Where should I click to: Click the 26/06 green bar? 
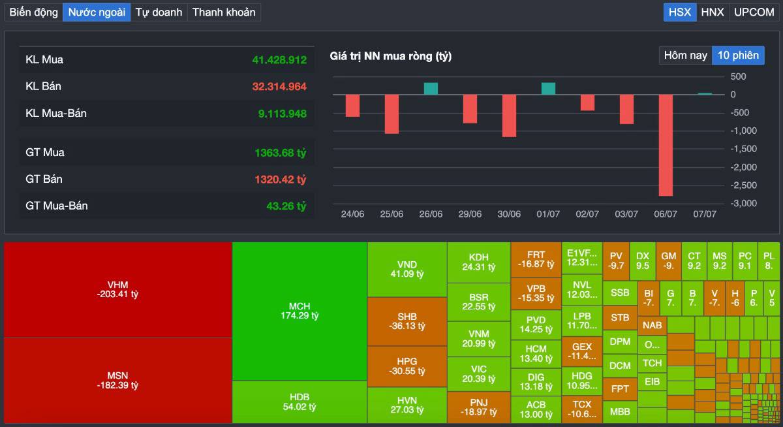pyautogui.click(x=431, y=89)
